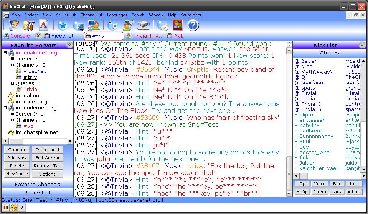Click the user with speech bubble icon
Screen dimensions: 368x214
[x=128, y=25]
